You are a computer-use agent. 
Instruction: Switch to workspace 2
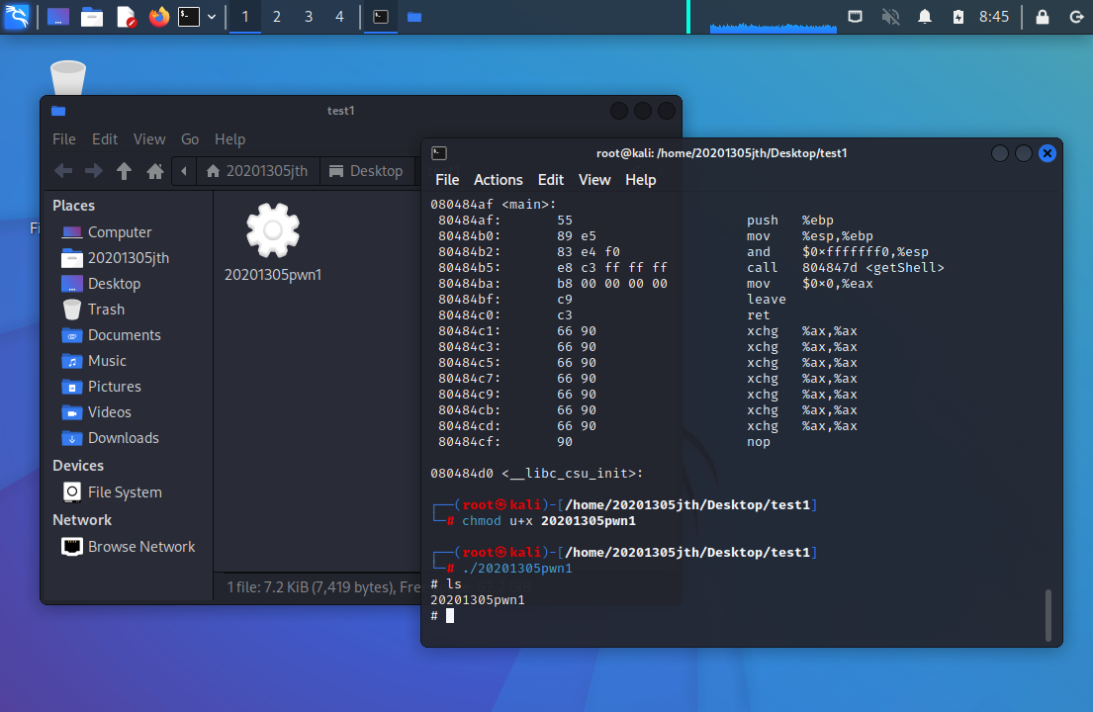277,17
